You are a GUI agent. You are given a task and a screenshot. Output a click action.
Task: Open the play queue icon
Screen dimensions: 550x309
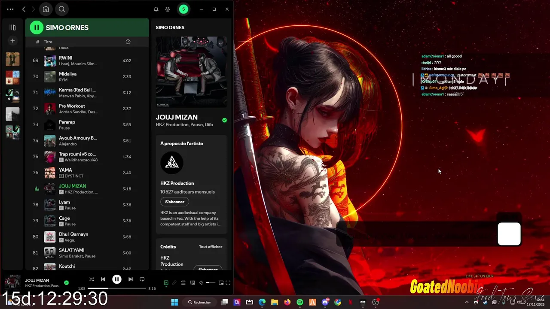click(183, 283)
